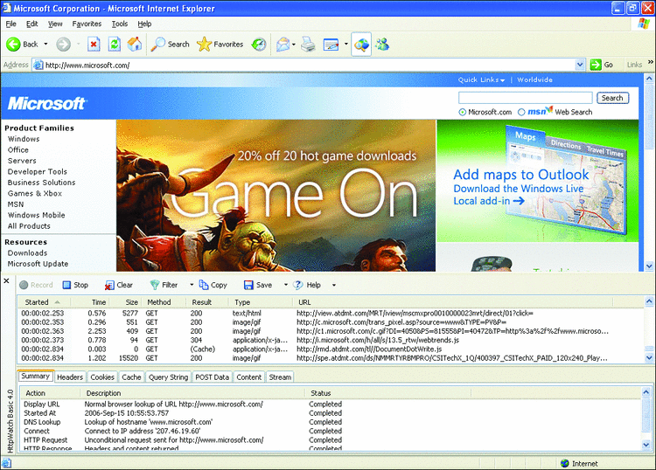Open the Help menu in menu bar
The width and height of the screenshot is (656, 470).
(144, 24)
